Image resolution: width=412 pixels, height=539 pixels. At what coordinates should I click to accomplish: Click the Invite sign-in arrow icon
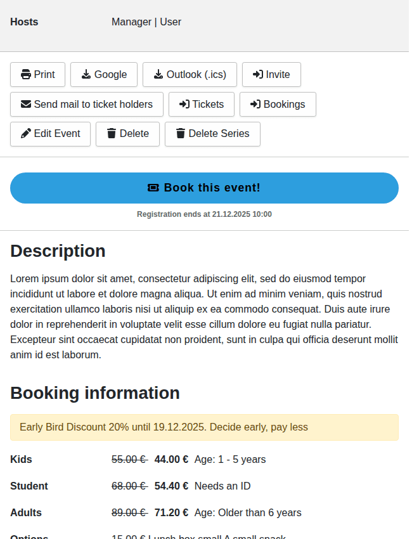point(258,75)
